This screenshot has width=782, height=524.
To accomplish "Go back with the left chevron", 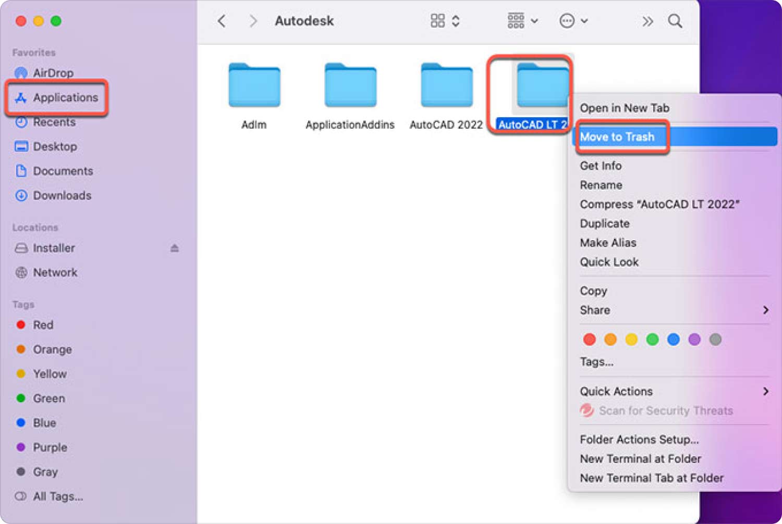I will [222, 21].
